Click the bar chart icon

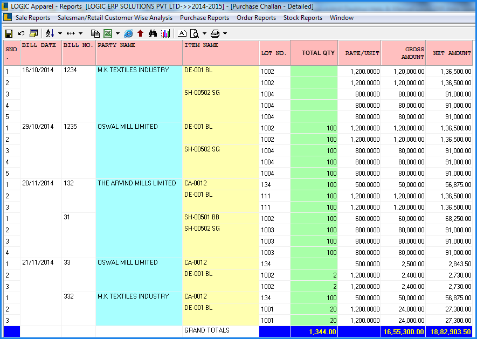point(165,33)
